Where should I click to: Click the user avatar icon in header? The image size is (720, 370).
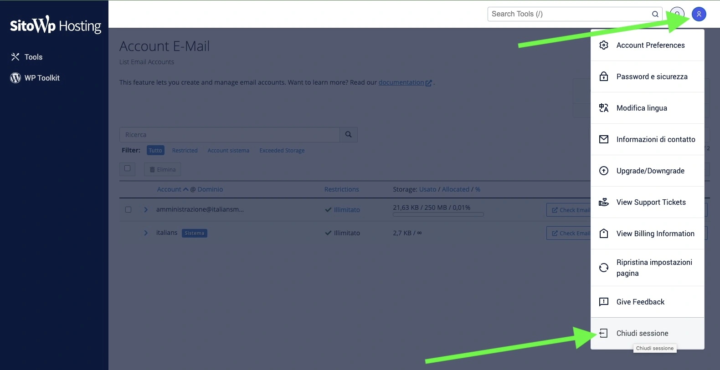coord(699,14)
